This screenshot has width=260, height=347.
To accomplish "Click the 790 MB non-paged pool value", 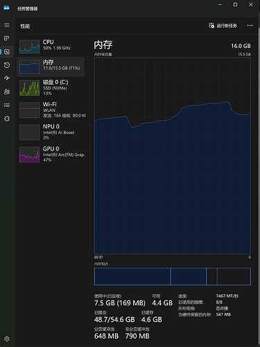I will [137, 336].
